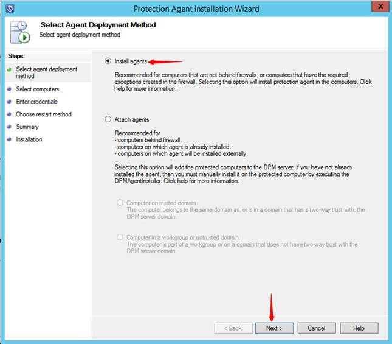Viewport: 392px width, 344px height.
Task: Click the Protection Agent Installation Wizard title text
Action: (x=196, y=9)
